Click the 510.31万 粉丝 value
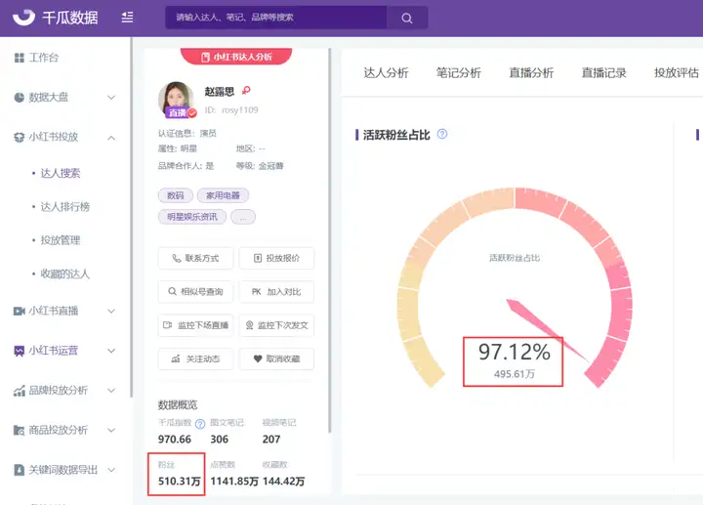The image size is (703, 505). coord(180,482)
